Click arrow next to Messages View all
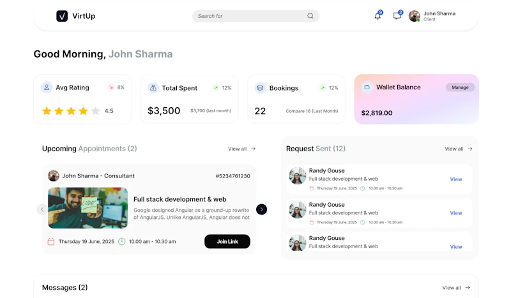This screenshot has width=511, height=298. click(468, 288)
